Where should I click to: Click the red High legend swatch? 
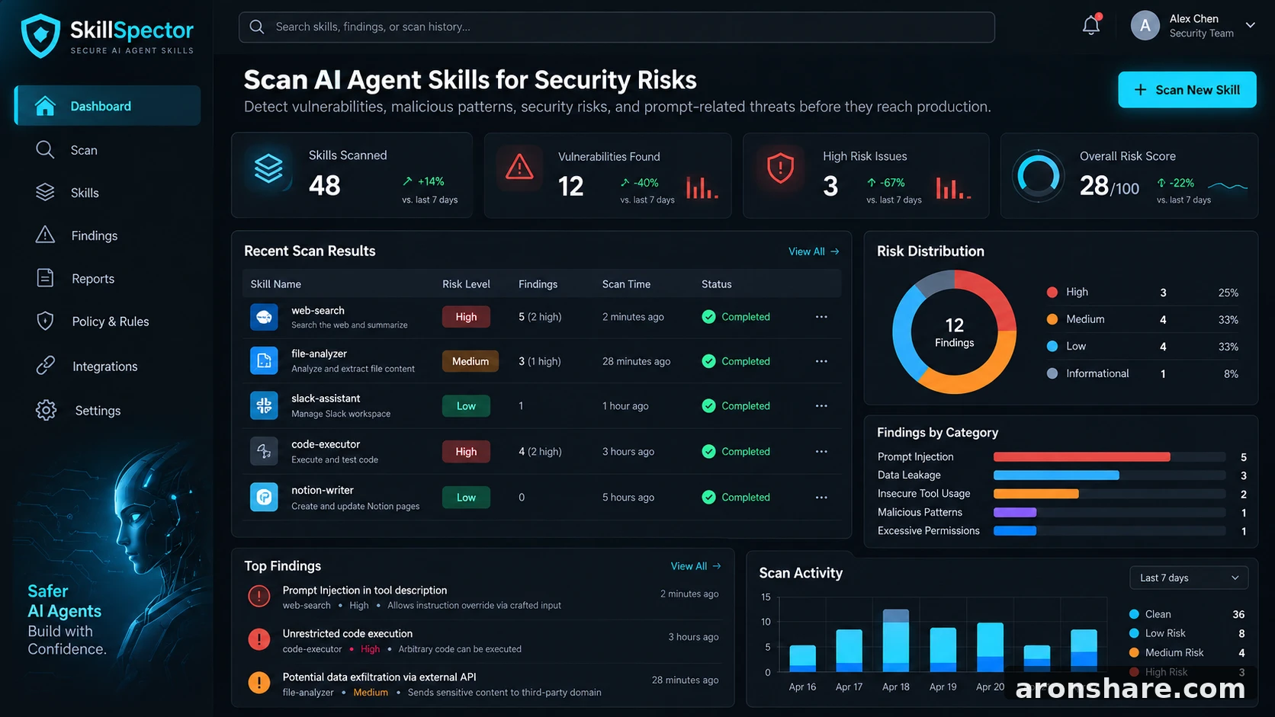pos(1052,292)
